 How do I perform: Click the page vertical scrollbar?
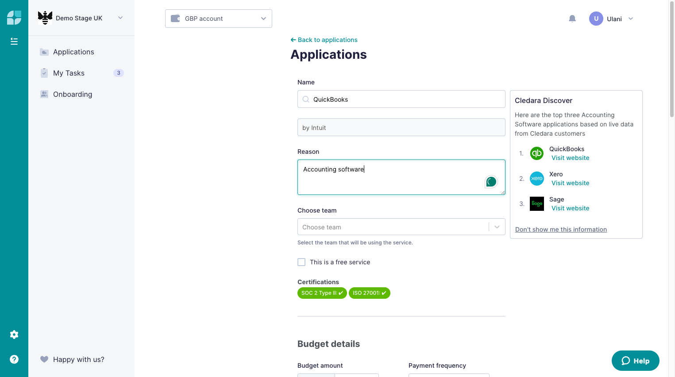tap(672, 60)
